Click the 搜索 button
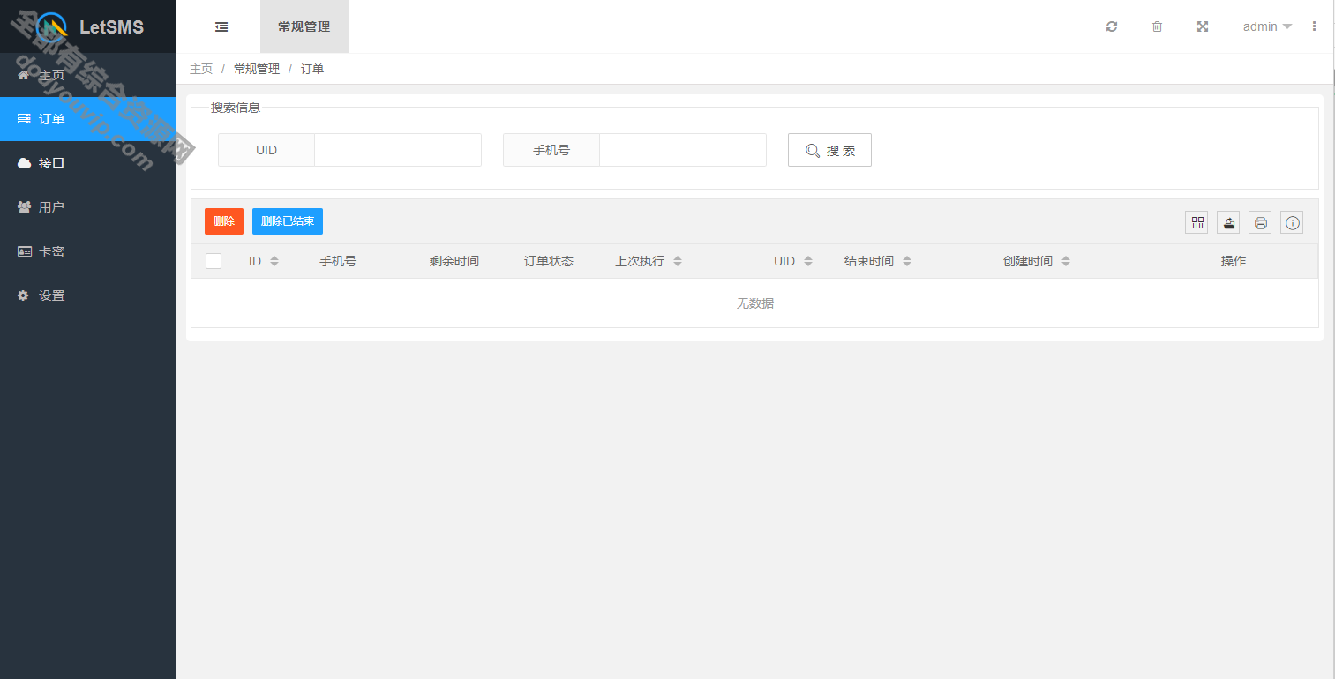Viewport: 1335px width, 679px height. coord(829,150)
